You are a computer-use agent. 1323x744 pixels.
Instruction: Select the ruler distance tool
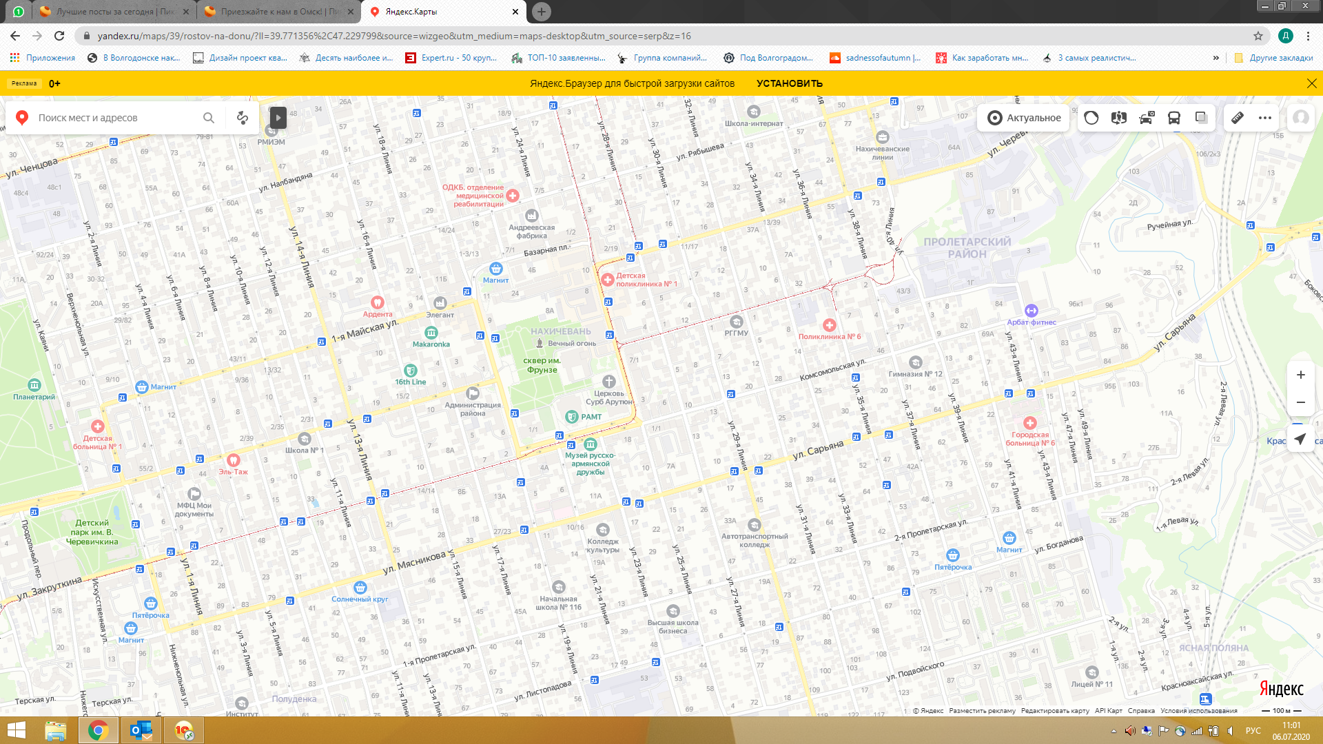pos(1238,118)
